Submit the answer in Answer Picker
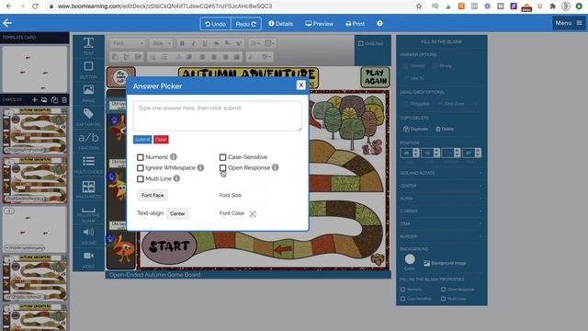 pyautogui.click(x=142, y=140)
